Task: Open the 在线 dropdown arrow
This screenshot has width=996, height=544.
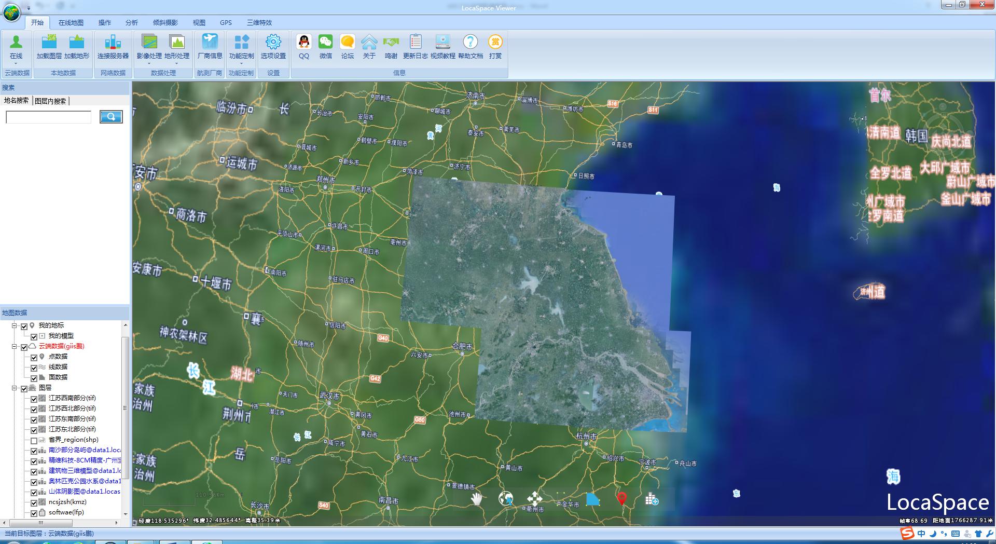Action: (x=16, y=63)
